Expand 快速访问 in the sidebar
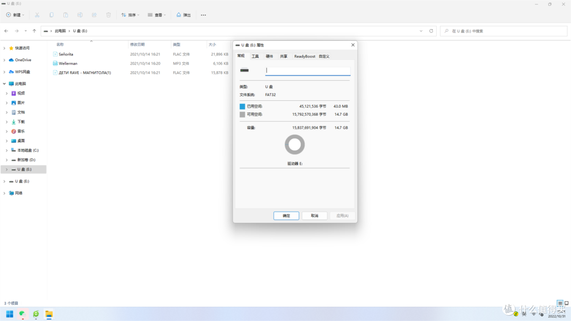571x321 pixels. [4, 48]
